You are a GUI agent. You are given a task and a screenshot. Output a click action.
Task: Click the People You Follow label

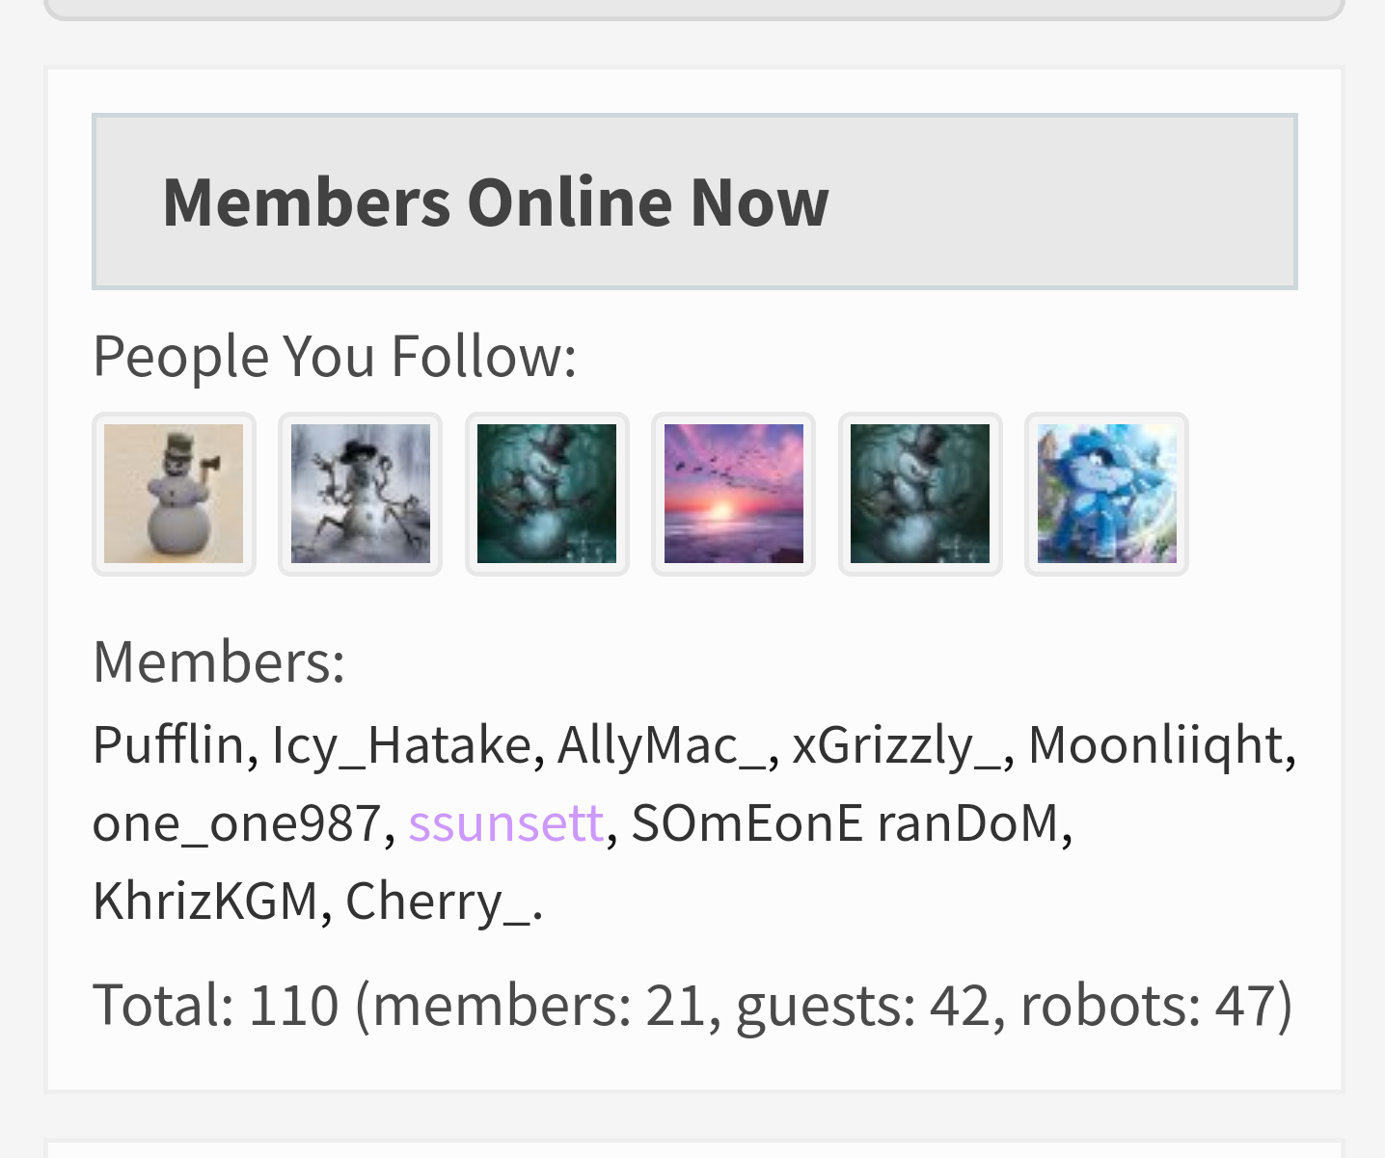(335, 355)
